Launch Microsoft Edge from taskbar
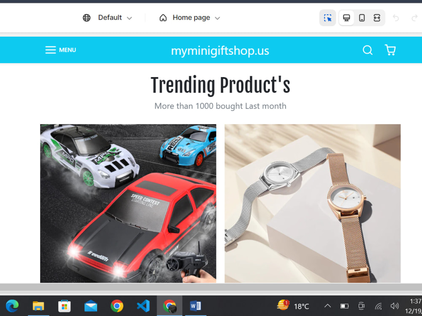Viewport: 422px width, 316px height. [12, 306]
